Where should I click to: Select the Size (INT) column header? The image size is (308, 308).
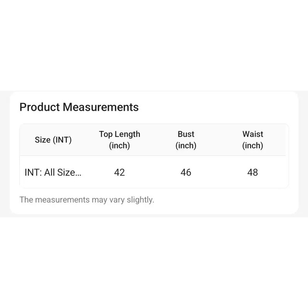pyautogui.click(x=53, y=140)
